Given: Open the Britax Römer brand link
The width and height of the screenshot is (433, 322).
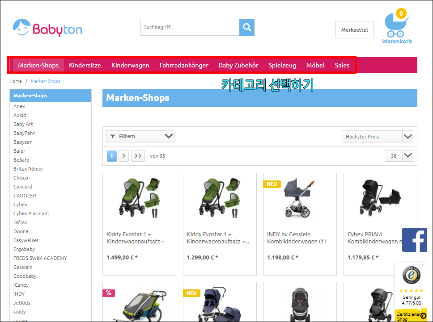Looking at the screenshot, I should [x=28, y=169].
